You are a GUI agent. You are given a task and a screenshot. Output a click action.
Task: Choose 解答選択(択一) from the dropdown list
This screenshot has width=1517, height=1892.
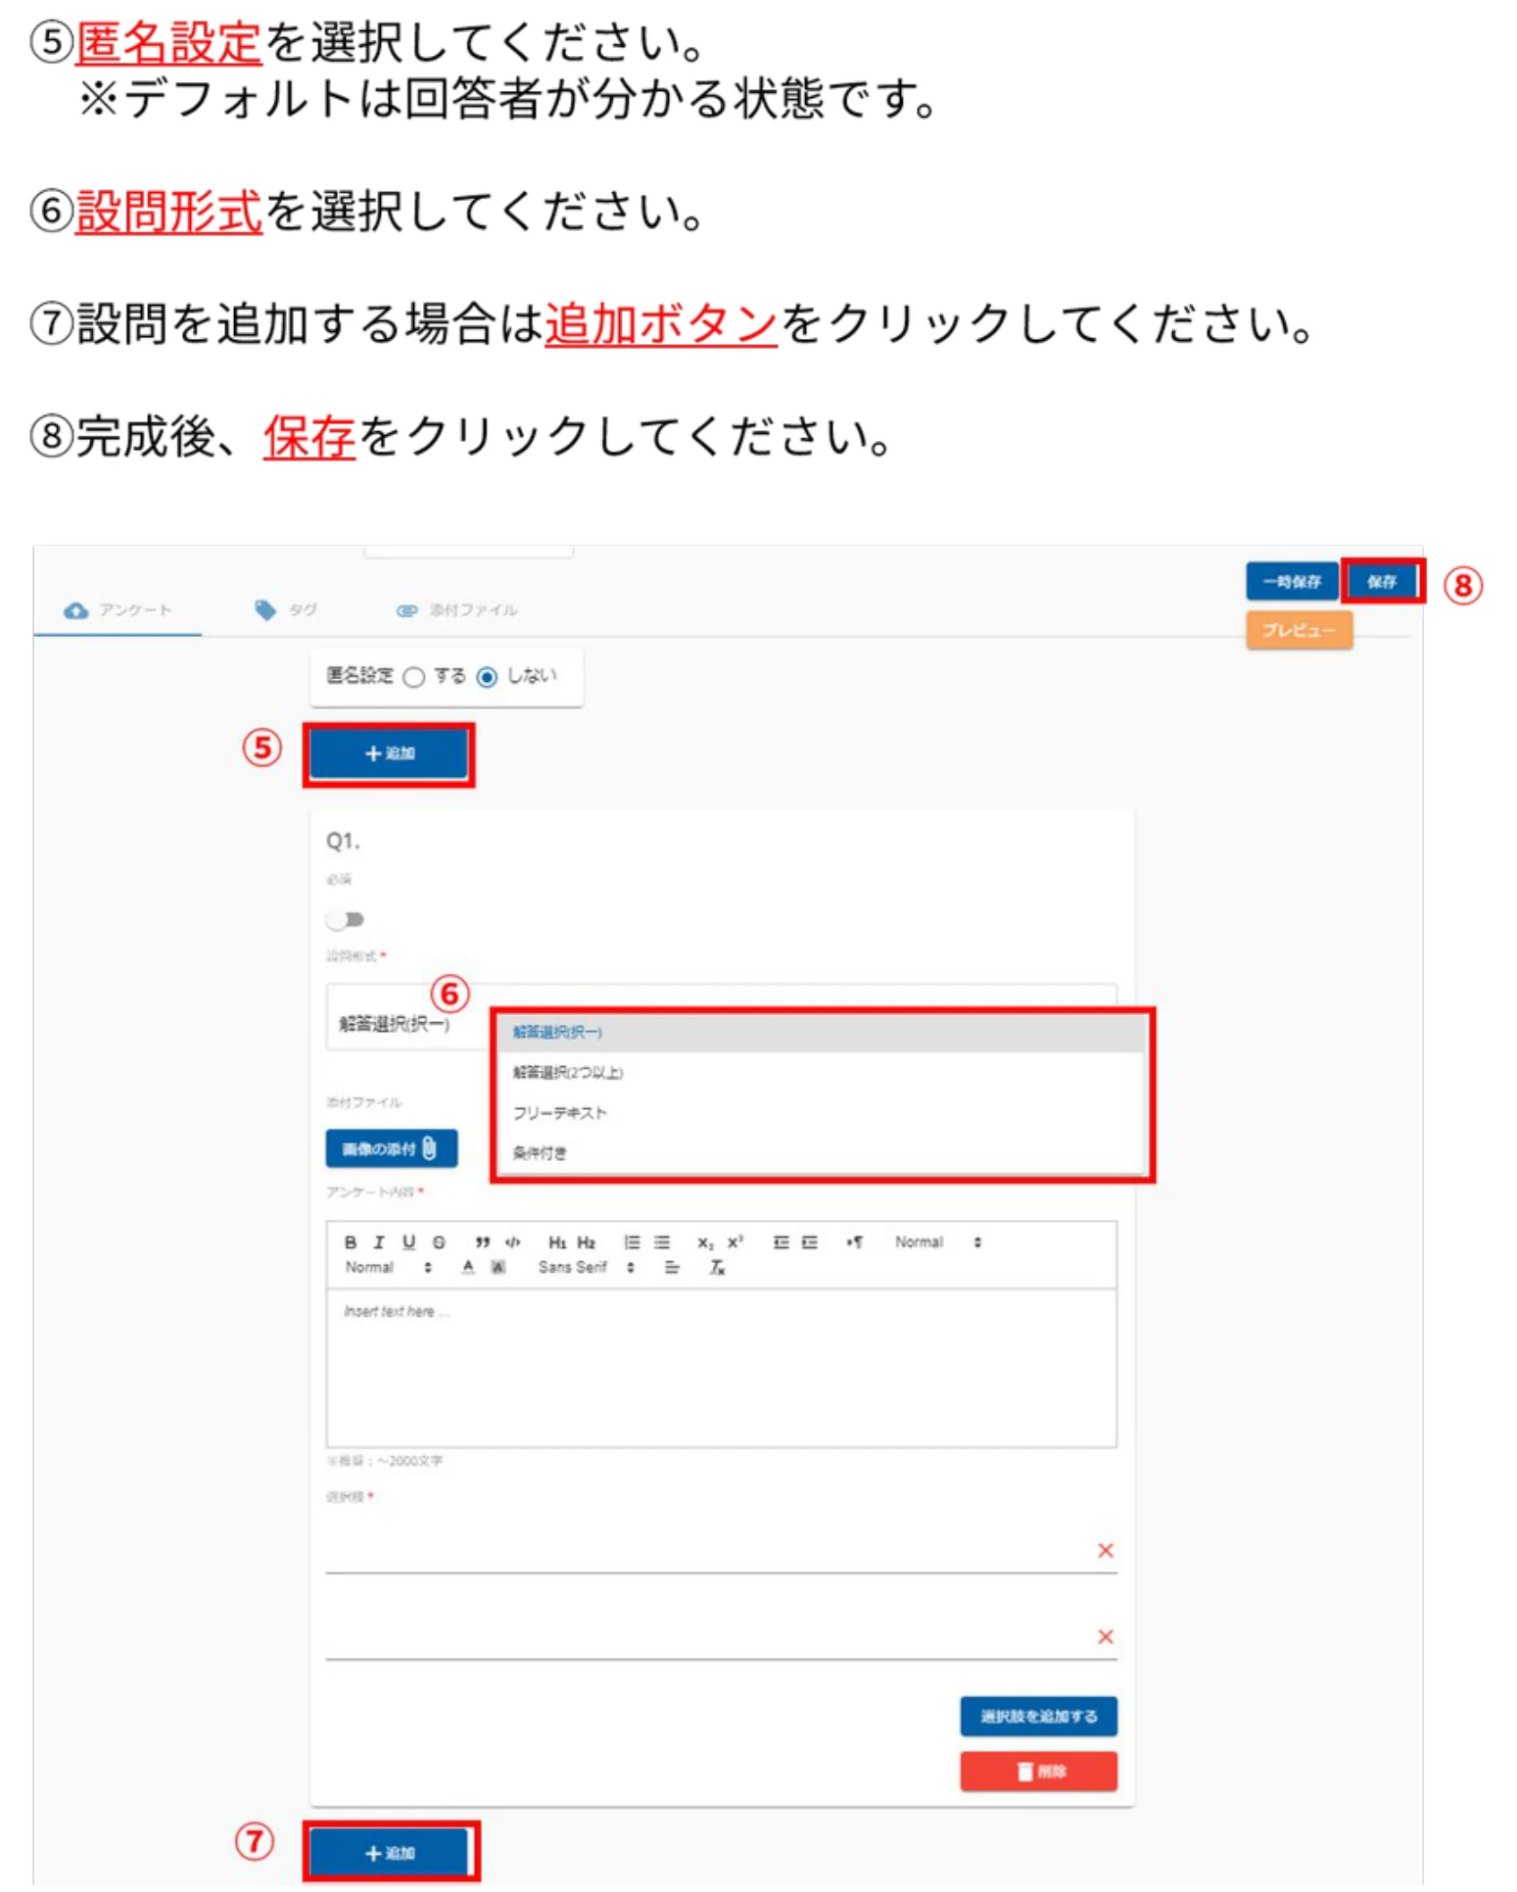pyautogui.click(x=820, y=1032)
